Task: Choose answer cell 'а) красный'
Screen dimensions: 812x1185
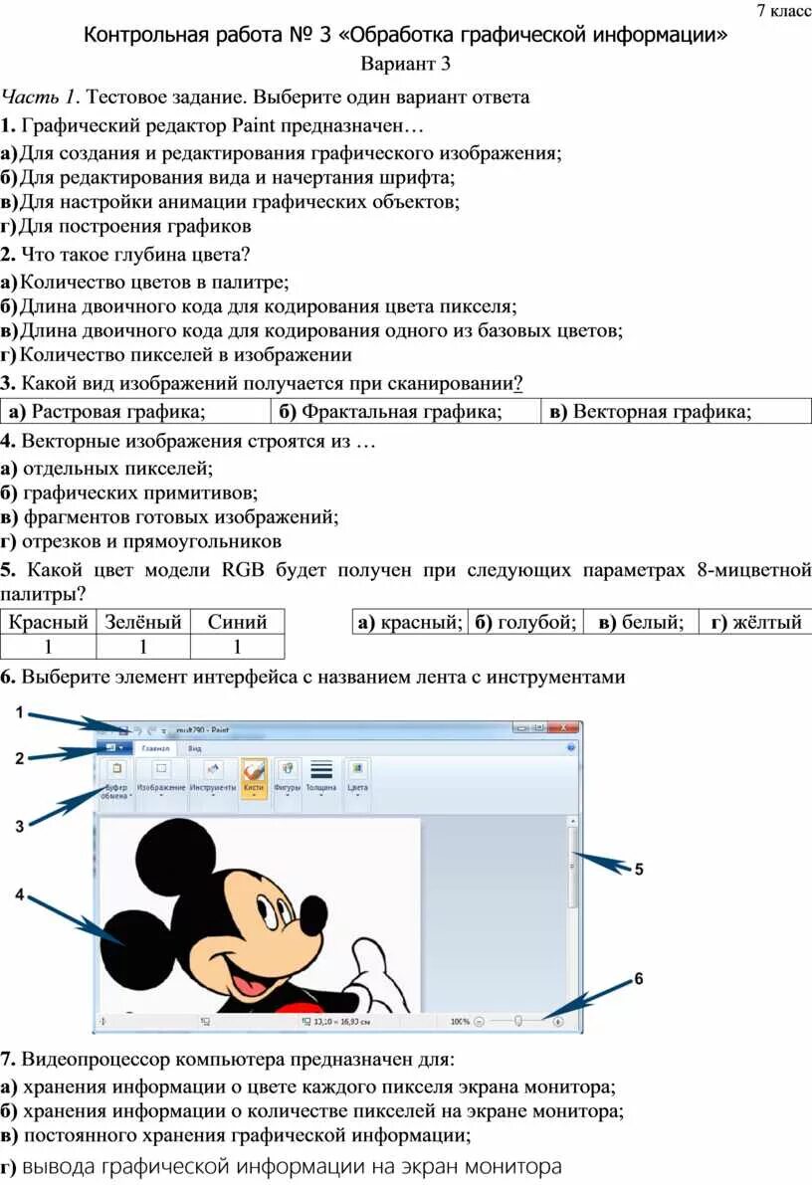Action: (410, 622)
